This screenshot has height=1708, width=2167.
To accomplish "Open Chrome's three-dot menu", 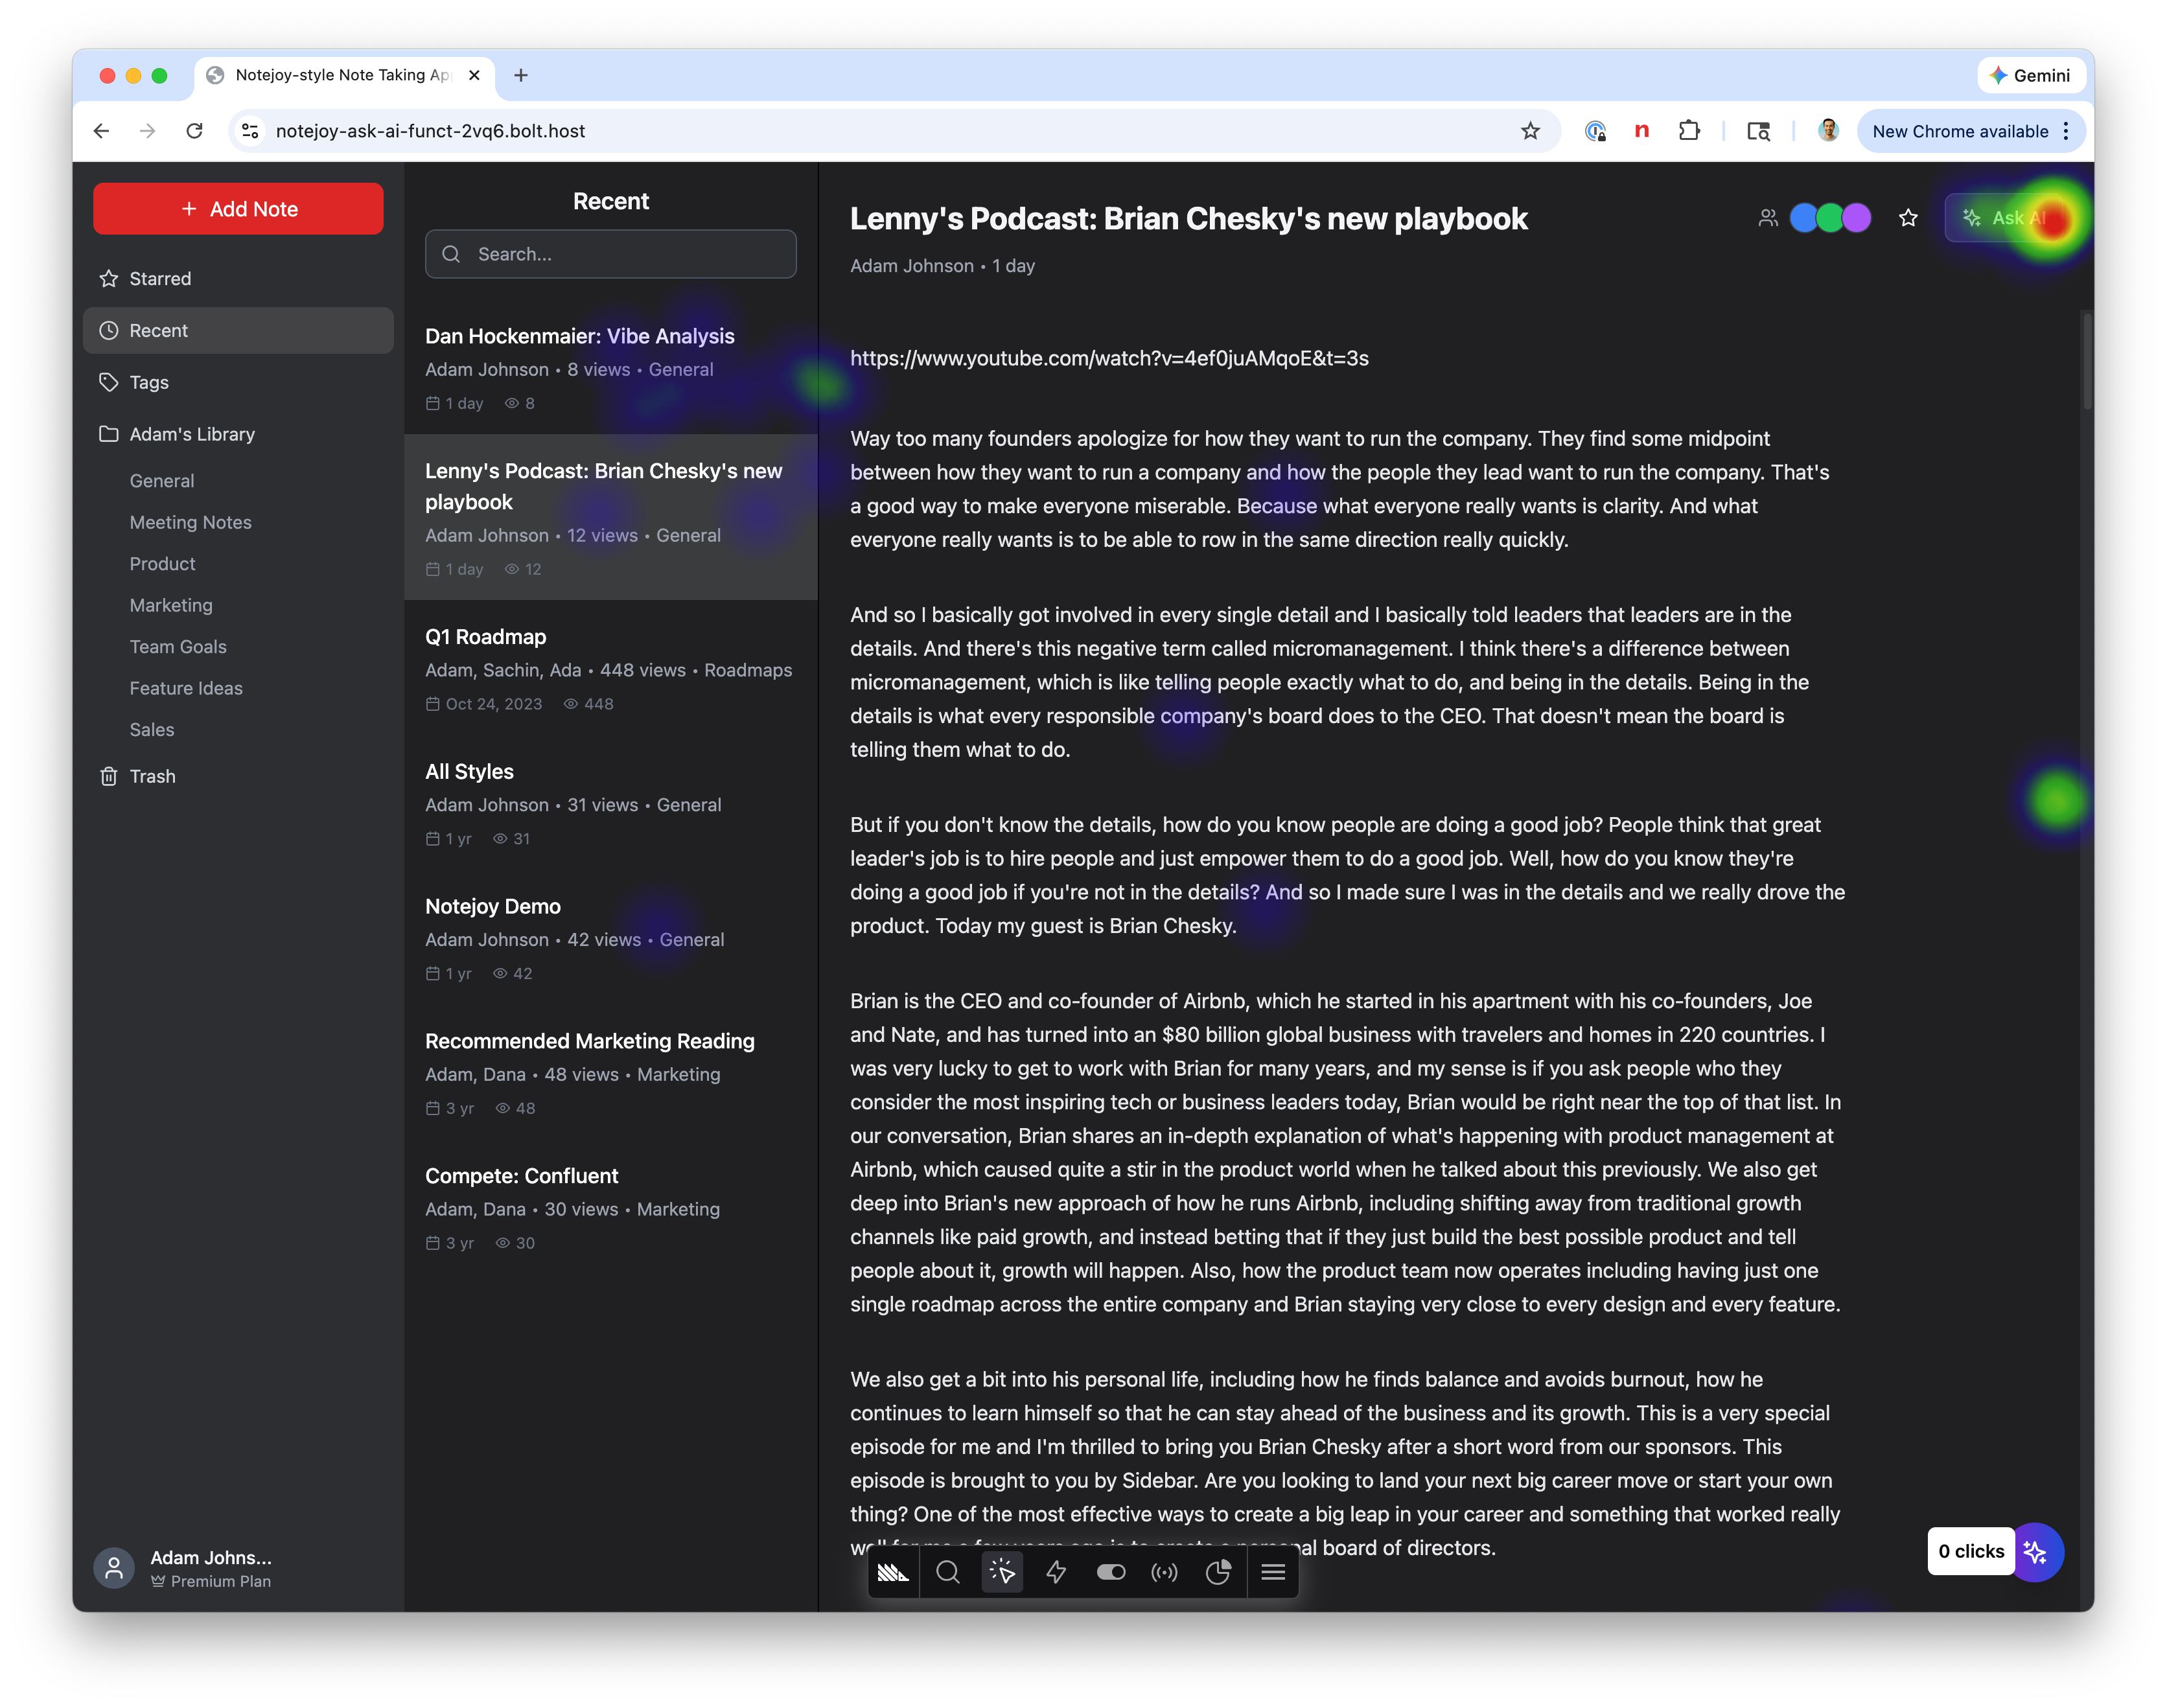I will click(2065, 131).
